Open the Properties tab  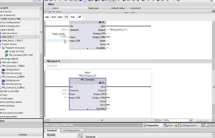click(x=151, y=126)
